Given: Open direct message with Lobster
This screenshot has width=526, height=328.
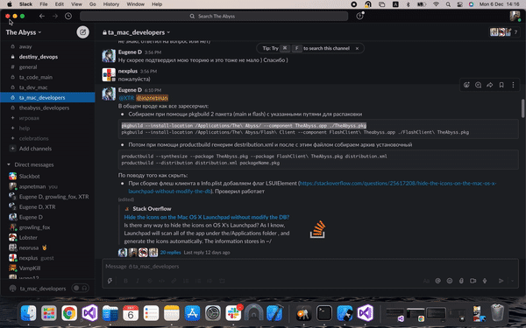Looking at the screenshot, I should click(28, 238).
